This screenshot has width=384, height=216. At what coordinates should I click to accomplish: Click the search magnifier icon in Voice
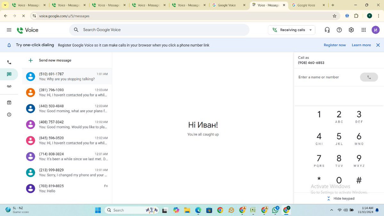pos(76,30)
